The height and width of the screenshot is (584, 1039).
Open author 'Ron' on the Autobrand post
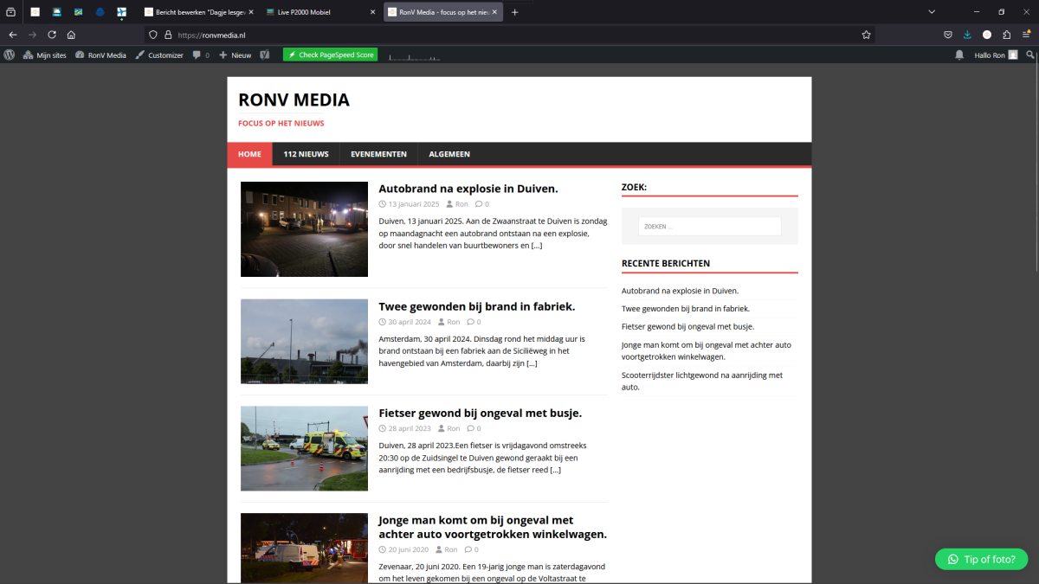pyautogui.click(x=461, y=204)
